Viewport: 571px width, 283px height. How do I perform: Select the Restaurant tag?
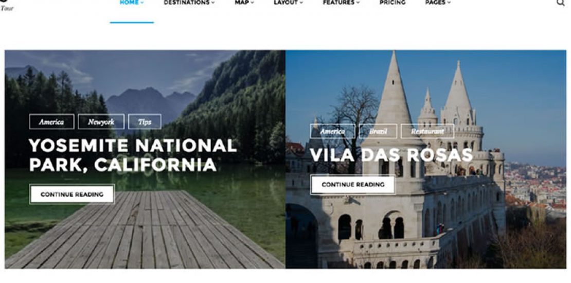coord(427,131)
